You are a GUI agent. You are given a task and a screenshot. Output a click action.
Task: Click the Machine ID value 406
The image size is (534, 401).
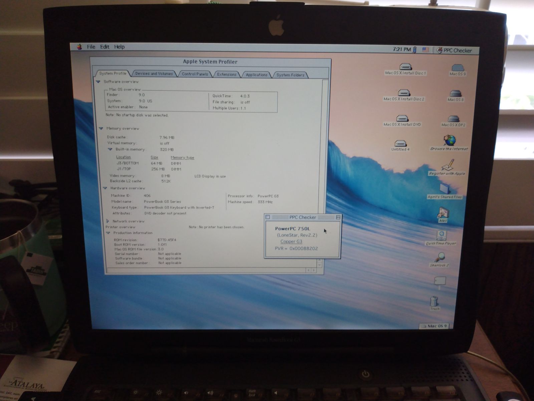tap(147, 195)
